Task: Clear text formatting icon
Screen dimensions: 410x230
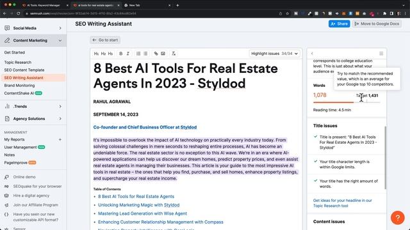Action: 174,54
